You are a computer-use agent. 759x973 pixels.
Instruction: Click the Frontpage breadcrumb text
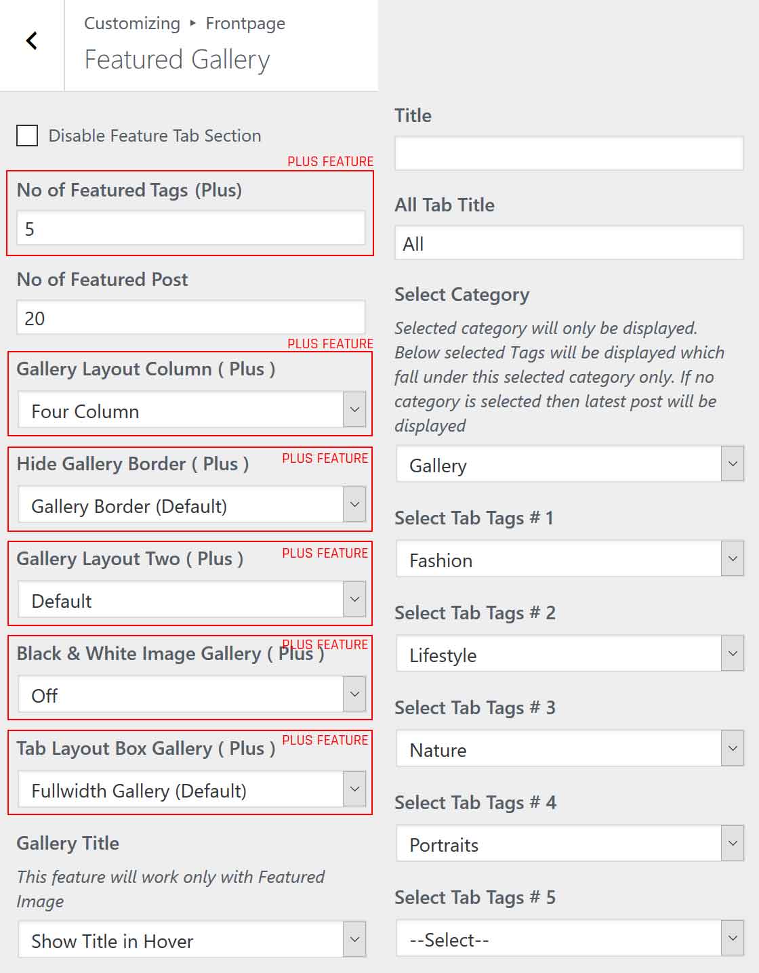click(245, 24)
